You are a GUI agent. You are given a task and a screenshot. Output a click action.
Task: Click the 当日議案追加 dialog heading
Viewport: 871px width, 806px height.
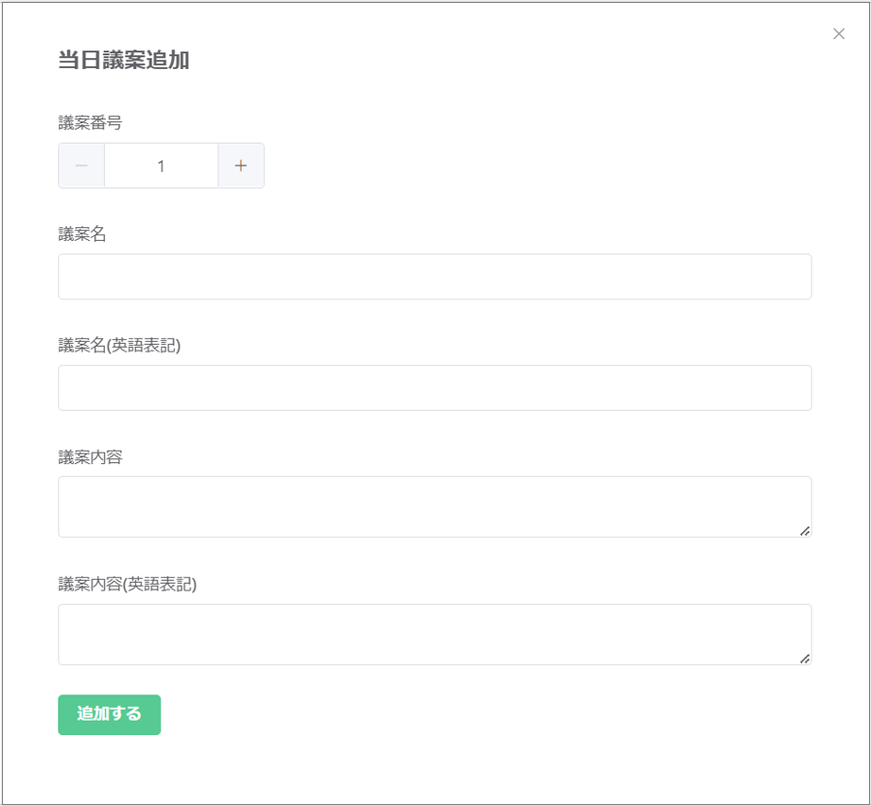123,60
